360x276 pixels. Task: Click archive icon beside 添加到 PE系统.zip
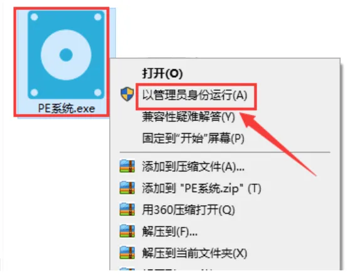127,188
